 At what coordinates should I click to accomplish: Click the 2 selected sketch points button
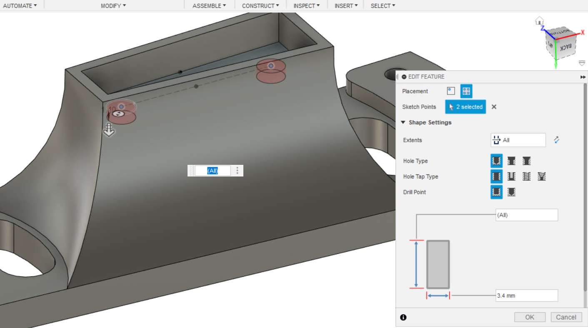point(465,107)
